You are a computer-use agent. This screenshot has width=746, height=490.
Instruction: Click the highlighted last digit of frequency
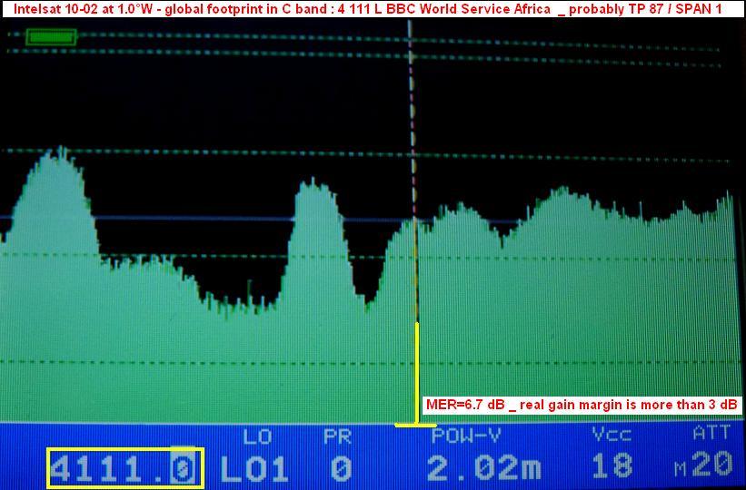click(184, 467)
